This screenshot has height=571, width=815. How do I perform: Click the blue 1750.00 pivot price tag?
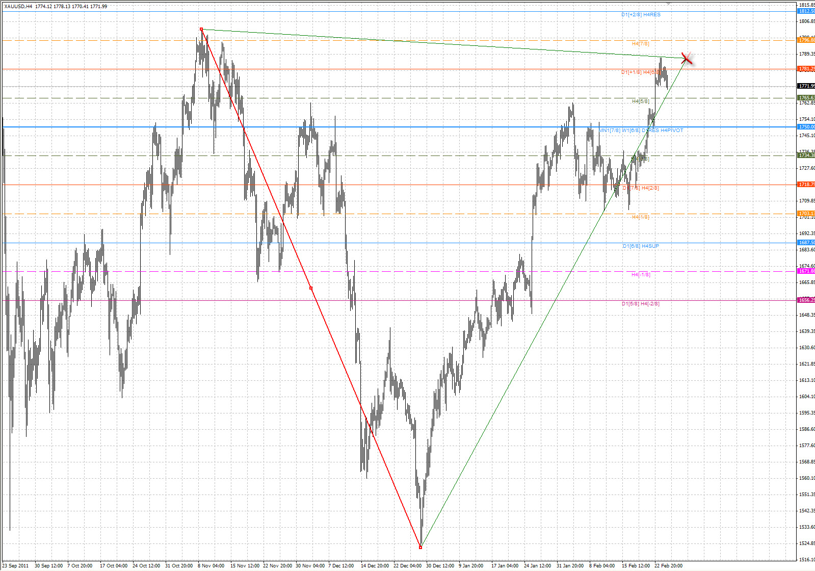[x=806, y=126]
